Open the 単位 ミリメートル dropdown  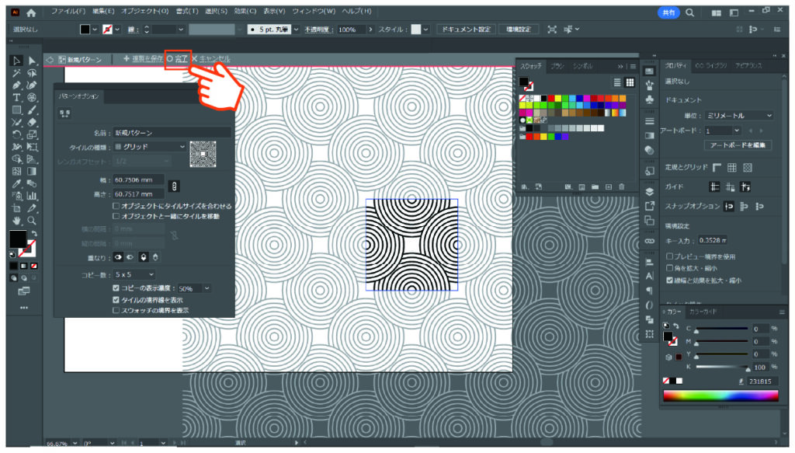739,116
